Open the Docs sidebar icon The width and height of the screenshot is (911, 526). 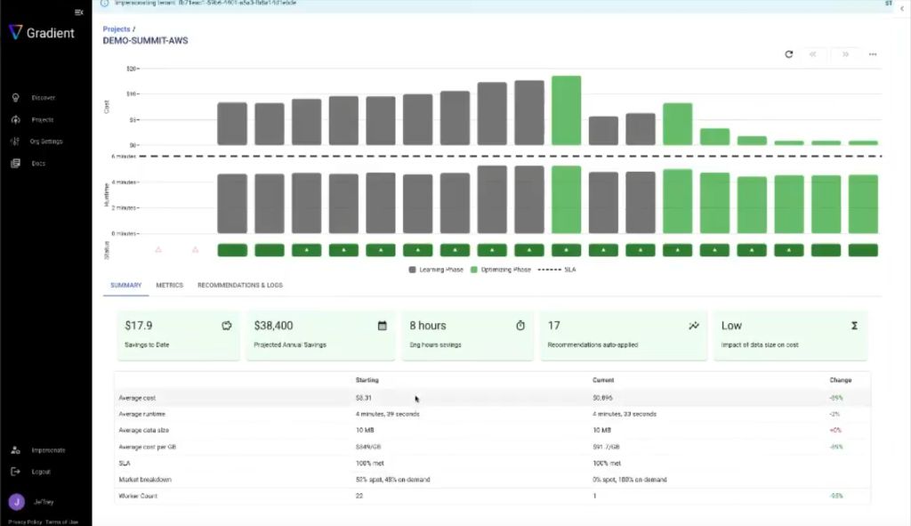pyautogui.click(x=16, y=164)
